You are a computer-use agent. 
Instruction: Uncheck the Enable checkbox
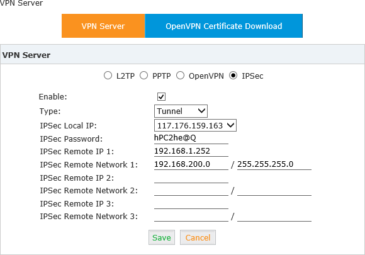[x=161, y=96]
